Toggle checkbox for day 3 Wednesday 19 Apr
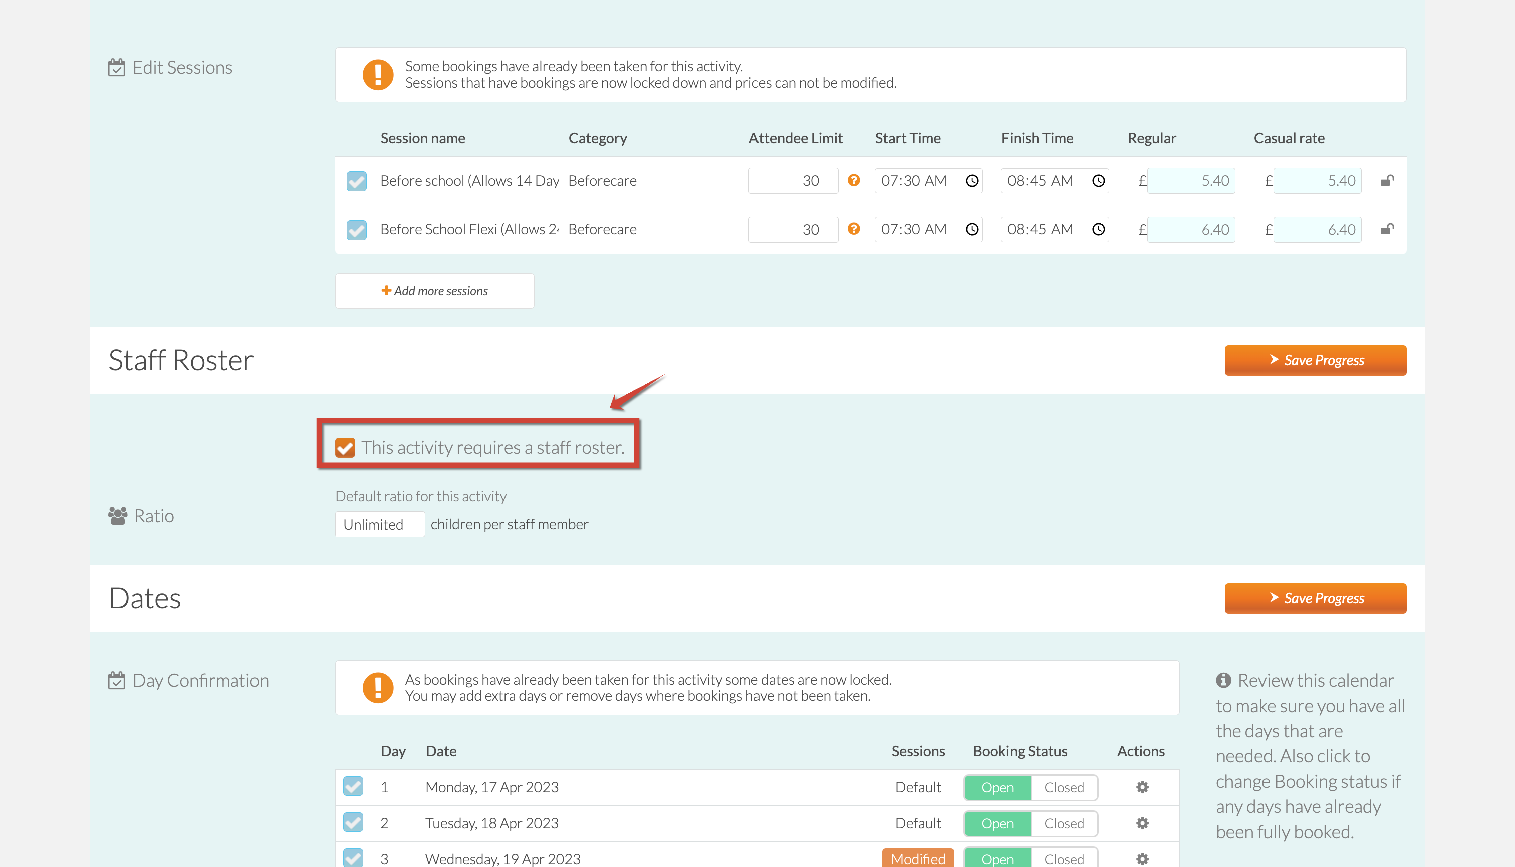This screenshot has height=867, width=1515. click(x=353, y=858)
